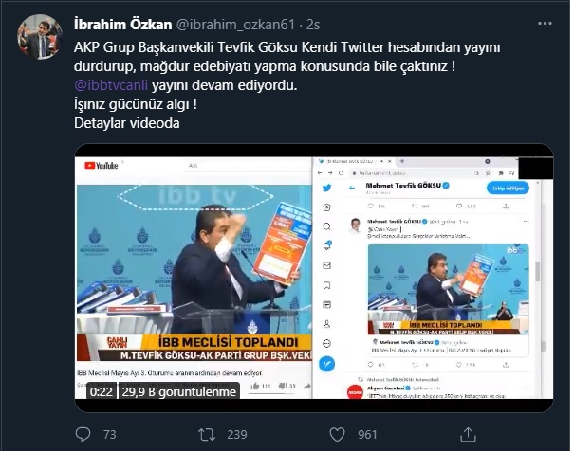
Task: Click the reply speech bubble icon
Action: pyautogui.click(x=83, y=434)
